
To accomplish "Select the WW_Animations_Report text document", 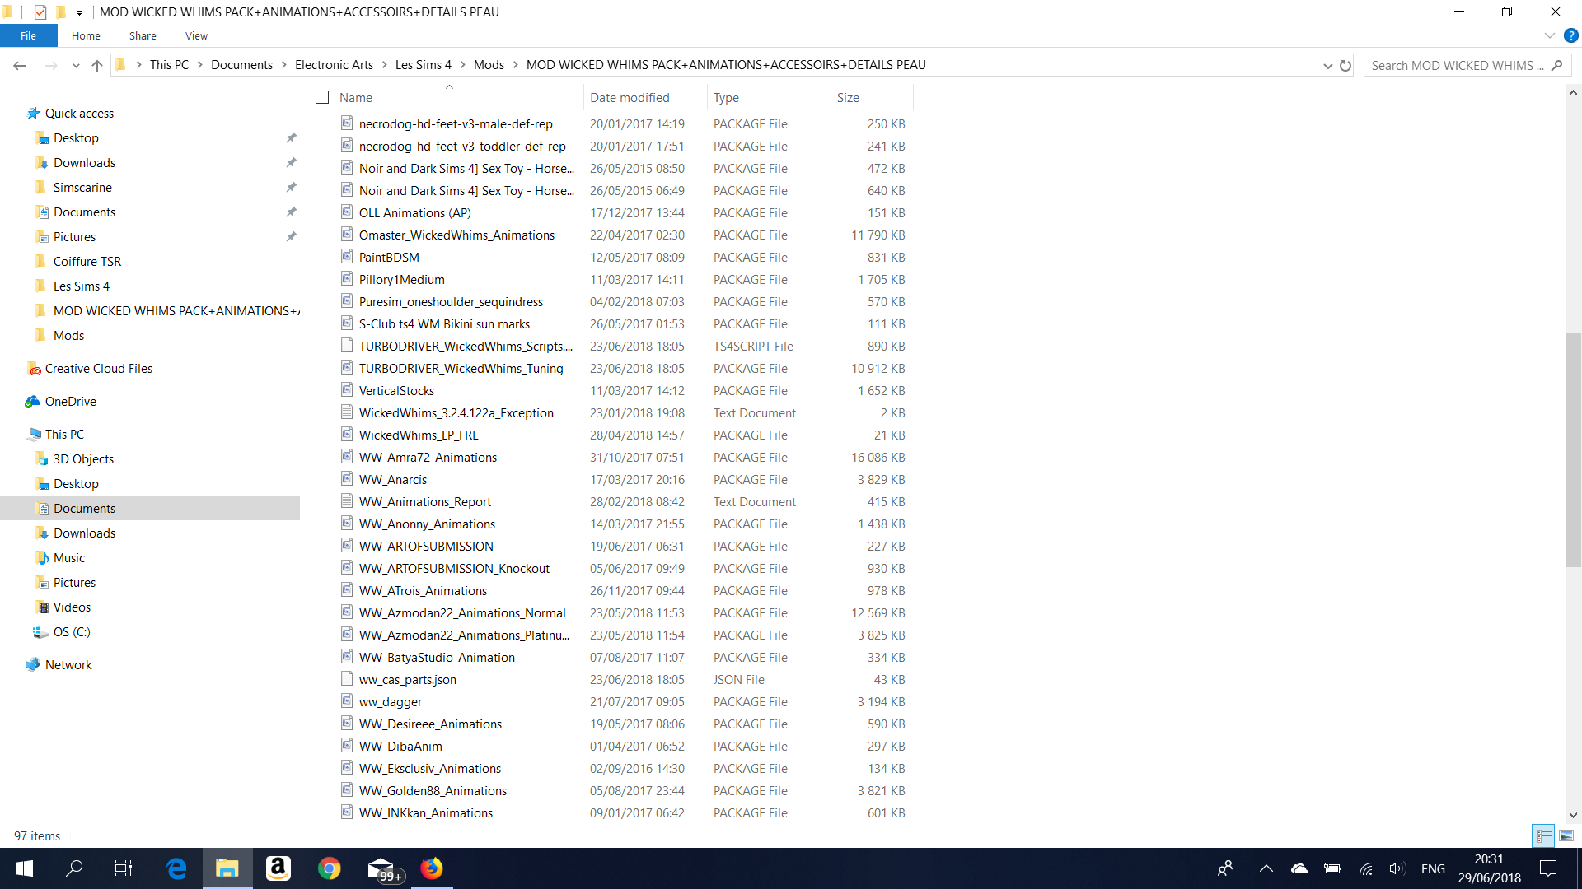I will coord(424,501).
